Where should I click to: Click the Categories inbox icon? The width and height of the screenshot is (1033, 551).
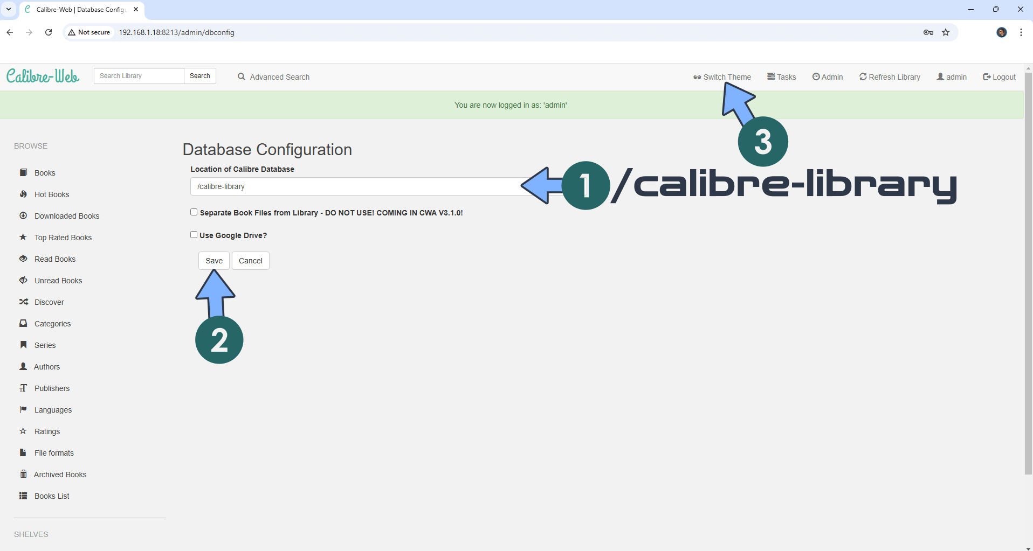click(23, 323)
